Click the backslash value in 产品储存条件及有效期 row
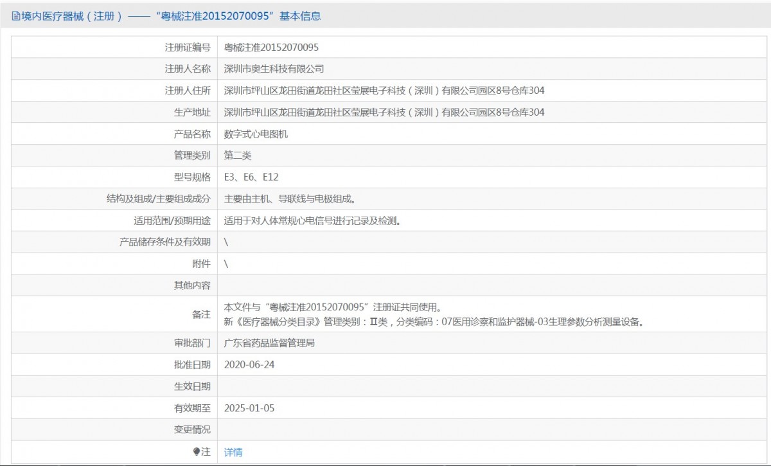The image size is (771, 466). point(226,242)
